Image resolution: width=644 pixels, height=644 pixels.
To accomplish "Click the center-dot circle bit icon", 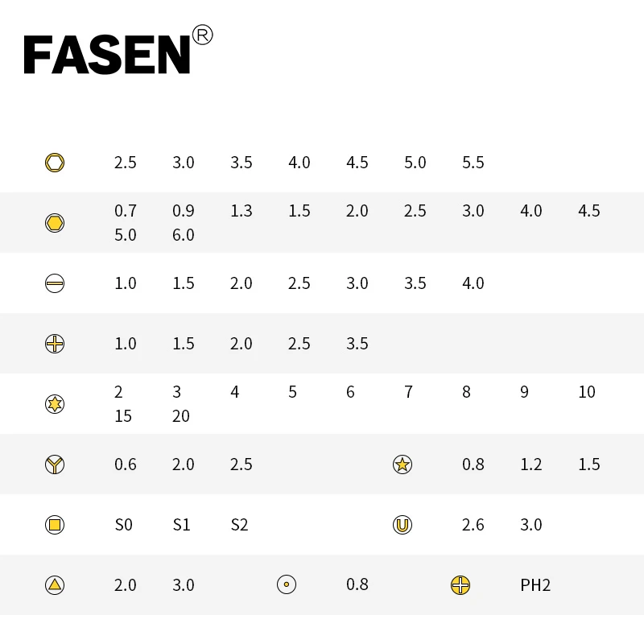I will coord(287,584).
